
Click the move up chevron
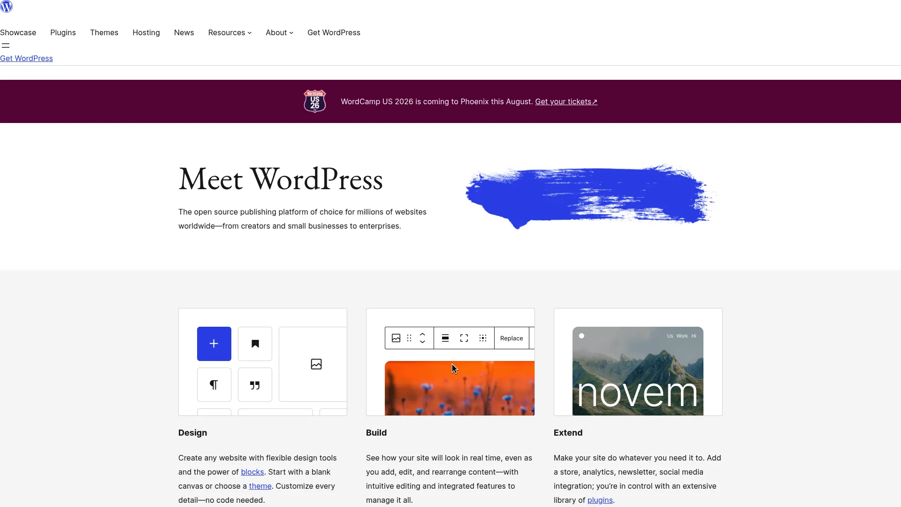(x=422, y=334)
